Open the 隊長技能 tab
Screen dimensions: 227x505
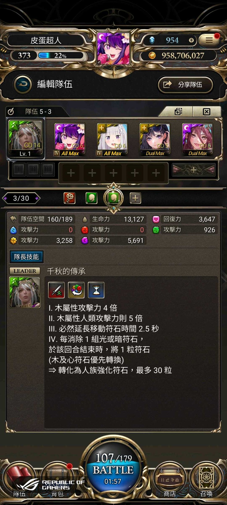pos(26,257)
